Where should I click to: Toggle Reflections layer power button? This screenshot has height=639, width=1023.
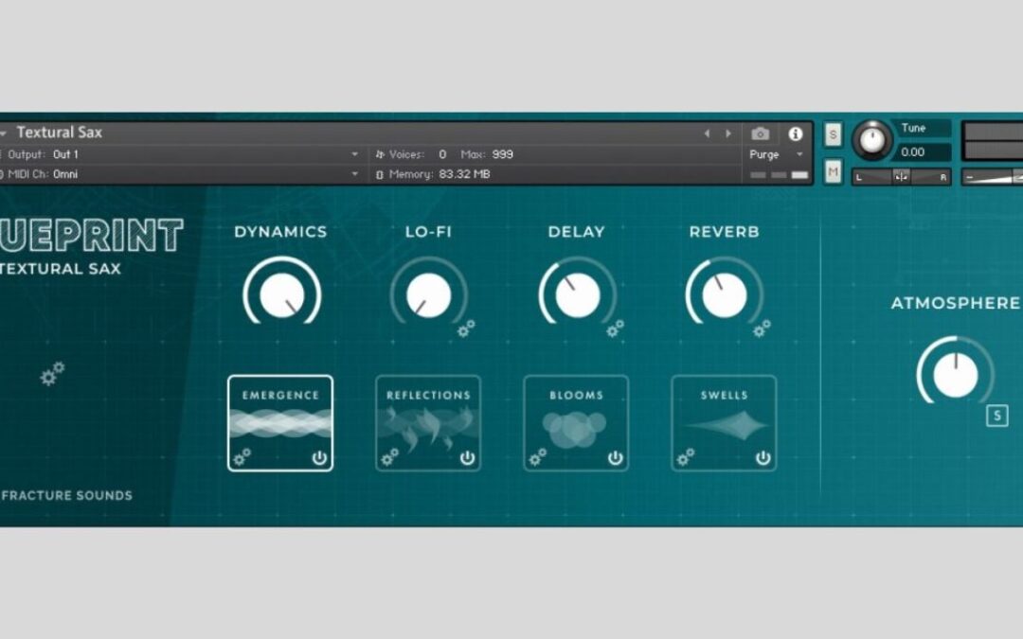click(x=467, y=458)
